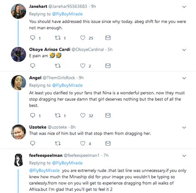Retweet Angel's tweet about Nina

click(58, 115)
